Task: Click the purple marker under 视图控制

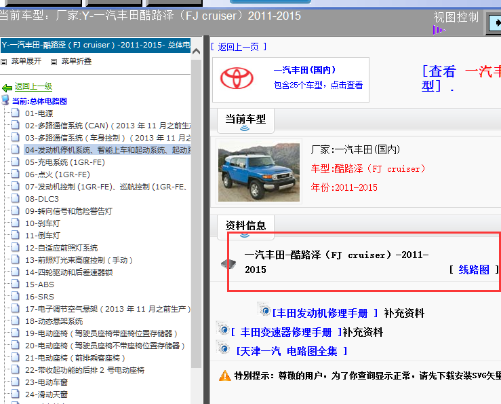Action: pyautogui.click(x=439, y=30)
